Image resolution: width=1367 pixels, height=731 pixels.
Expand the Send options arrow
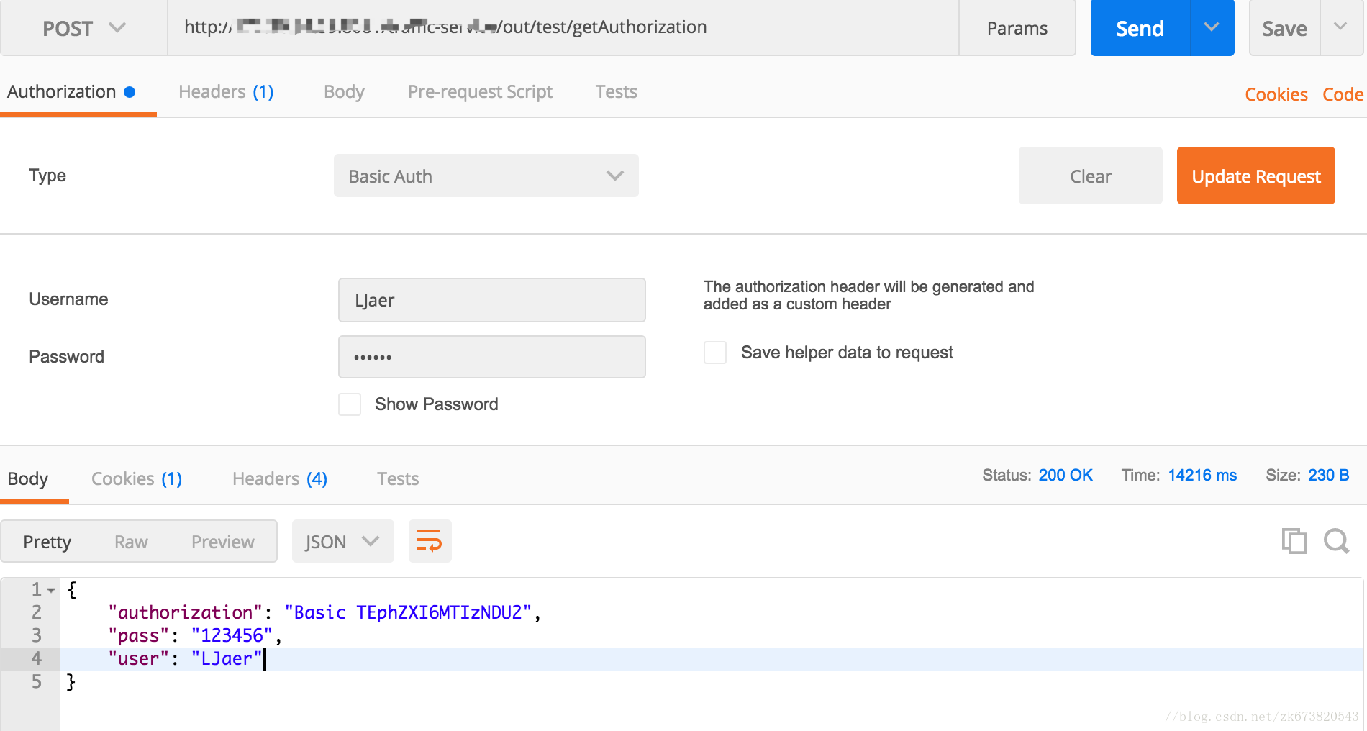pos(1212,28)
